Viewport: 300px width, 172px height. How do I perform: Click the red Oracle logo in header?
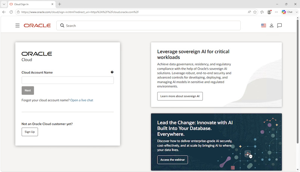coord(37,25)
